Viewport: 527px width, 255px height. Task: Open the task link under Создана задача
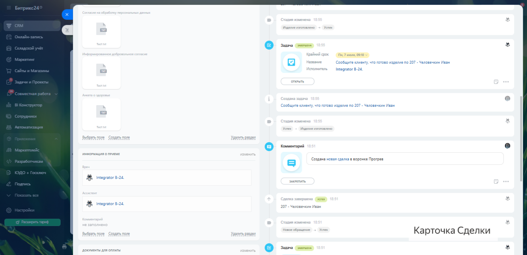pos(338,106)
